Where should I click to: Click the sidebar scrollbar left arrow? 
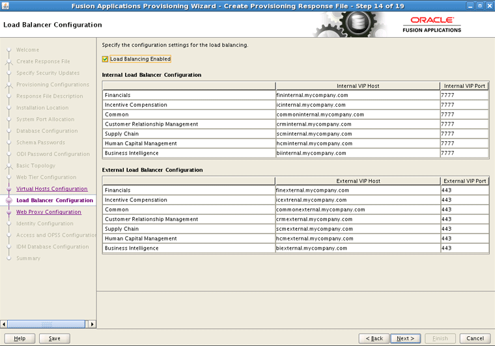click(x=4, y=324)
